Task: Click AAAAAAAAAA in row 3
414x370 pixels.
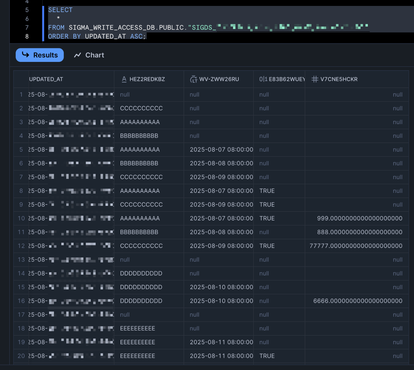Action: pyautogui.click(x=140, y=122)
